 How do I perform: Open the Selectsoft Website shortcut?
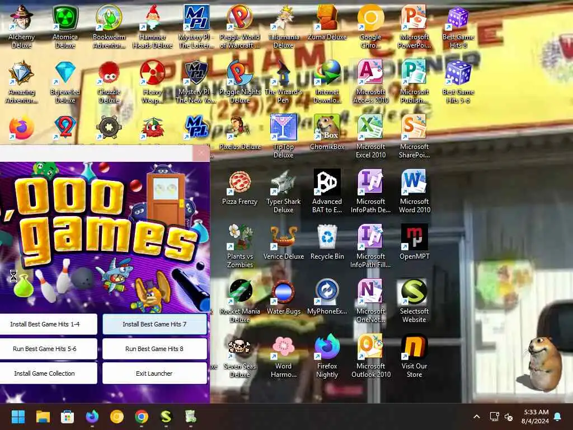tap(415, 301)
